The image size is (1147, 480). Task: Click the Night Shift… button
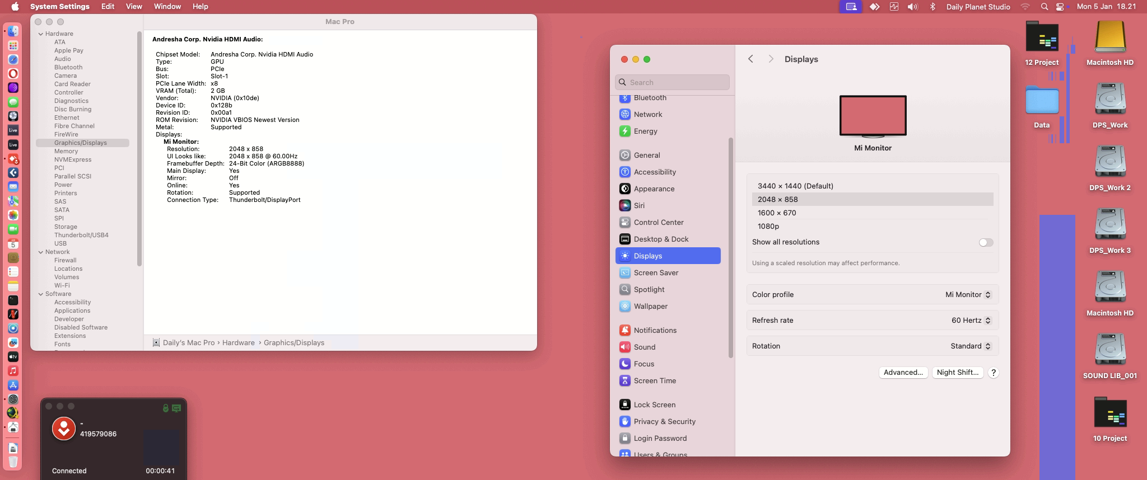[958, 373]
